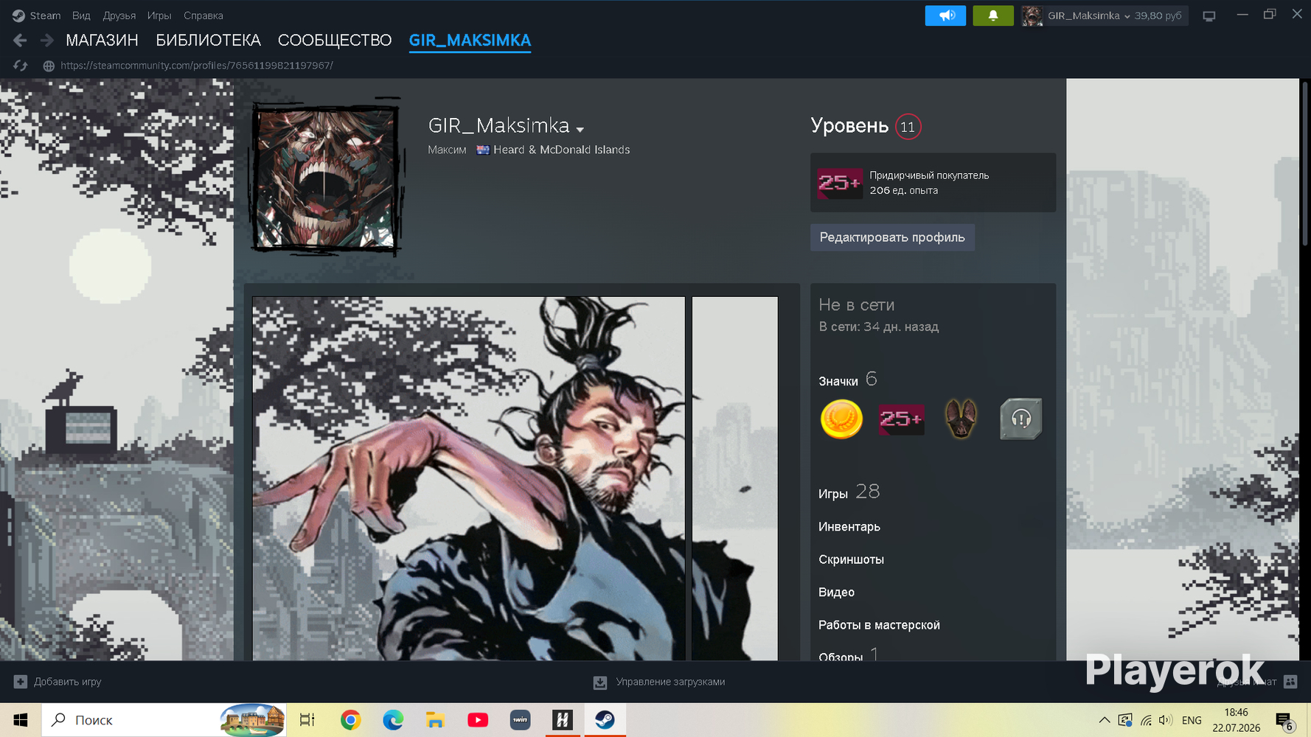The width and height of the screenshot is (1311, 737).
Task: Open the 25+ badge in Значки row
Action: (901, 419)
